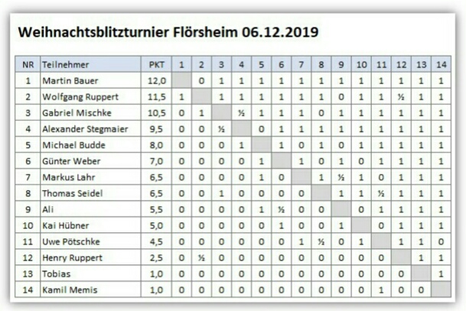This screenshot has width=466, height=311.
Task: Select the Wolfgang Ruppert name cell
Action: (76, 97)
